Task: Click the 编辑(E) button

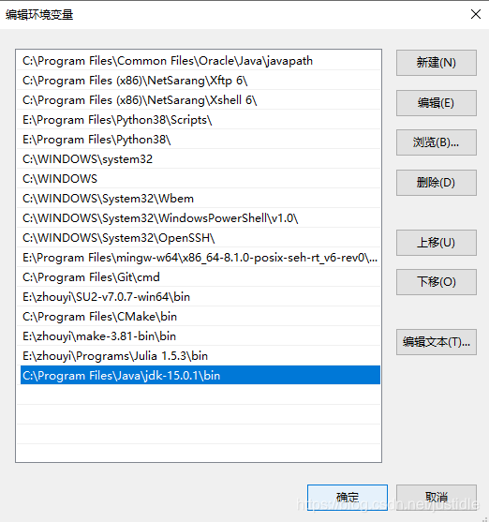Action: (x=437, y=103)
